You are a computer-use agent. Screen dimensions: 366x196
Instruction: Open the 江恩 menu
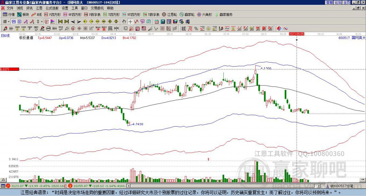tap(39, 8)
